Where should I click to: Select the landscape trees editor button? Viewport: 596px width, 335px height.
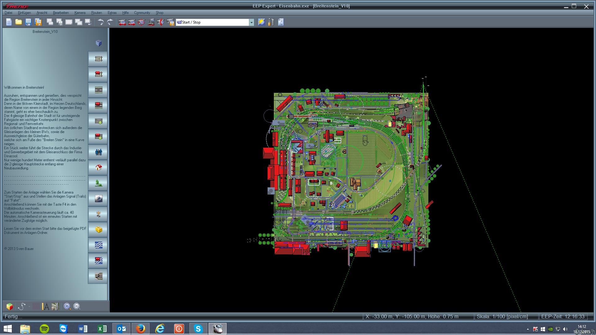(98, 183)
